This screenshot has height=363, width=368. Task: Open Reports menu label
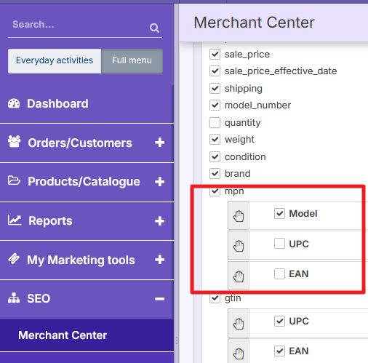(50, 221)
